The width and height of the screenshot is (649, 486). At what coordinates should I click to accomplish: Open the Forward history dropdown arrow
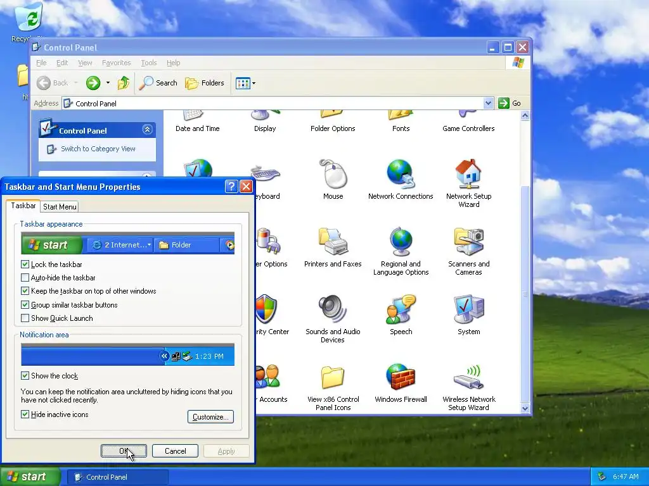click(108, 83)
